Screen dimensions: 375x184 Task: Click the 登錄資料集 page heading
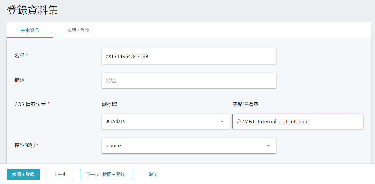32,10
